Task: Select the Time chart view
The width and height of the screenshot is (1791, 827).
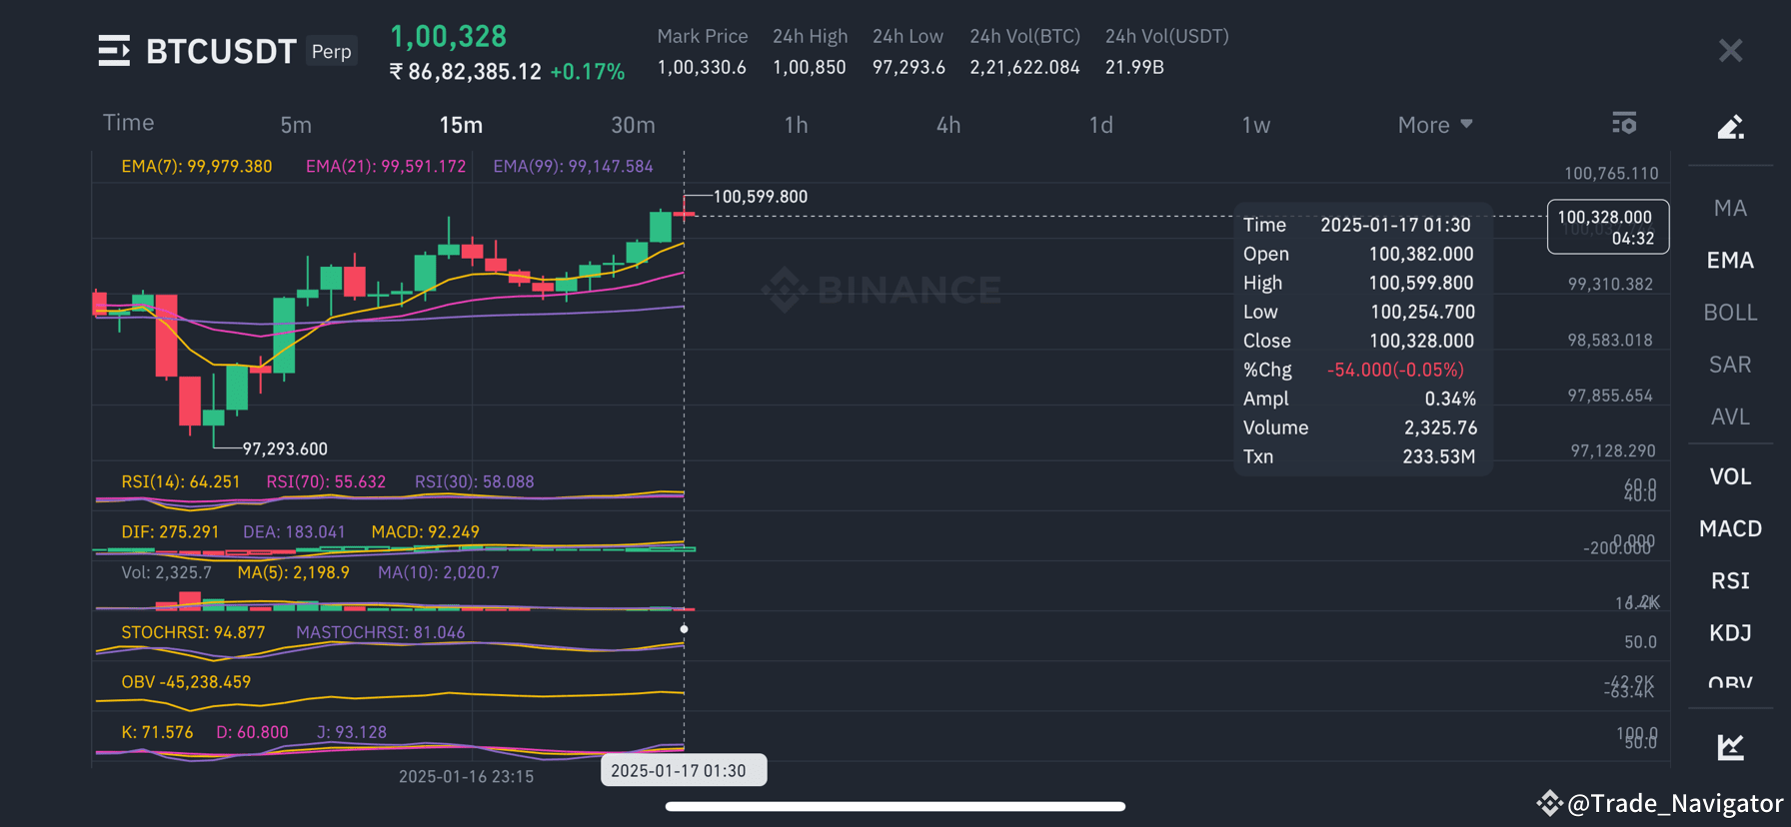Action: (x=128, y=123)
